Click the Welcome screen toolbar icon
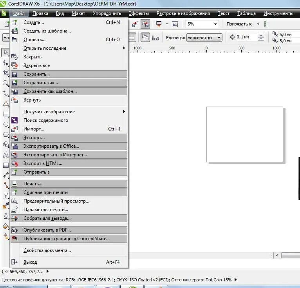The width and height of the screenshot is (300, 288). [175, 24]
